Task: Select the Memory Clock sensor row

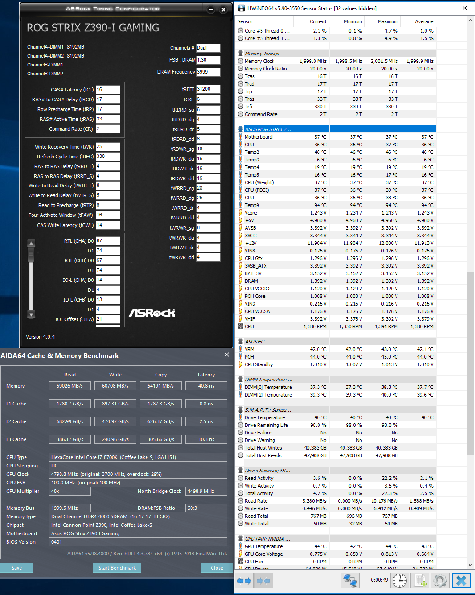Action: [x=336, y=61]
